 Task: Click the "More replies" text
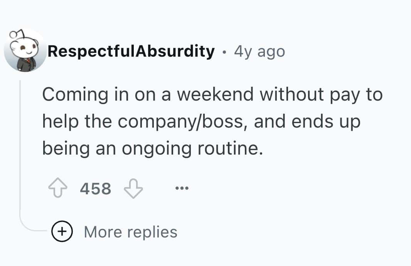pos(130,232)
